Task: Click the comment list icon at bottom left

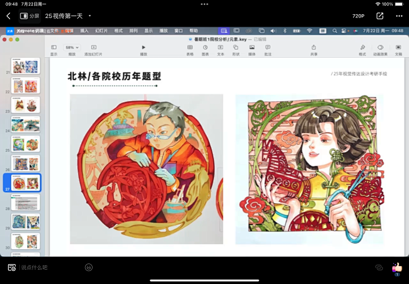Action: tap(12, 267)
